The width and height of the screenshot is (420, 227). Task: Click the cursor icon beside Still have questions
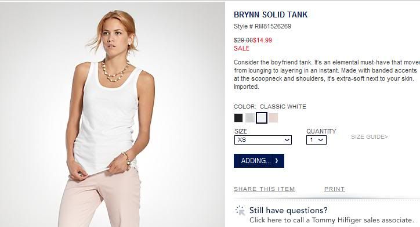coord(240,211)
